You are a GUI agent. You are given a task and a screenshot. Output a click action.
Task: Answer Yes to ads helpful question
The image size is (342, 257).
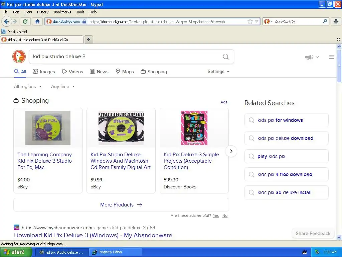coord(216,216)
